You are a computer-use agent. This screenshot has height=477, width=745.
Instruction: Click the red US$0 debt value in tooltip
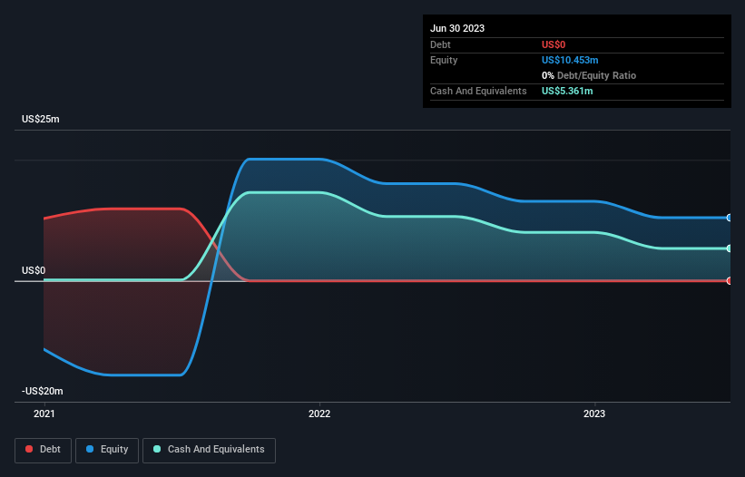554,44
